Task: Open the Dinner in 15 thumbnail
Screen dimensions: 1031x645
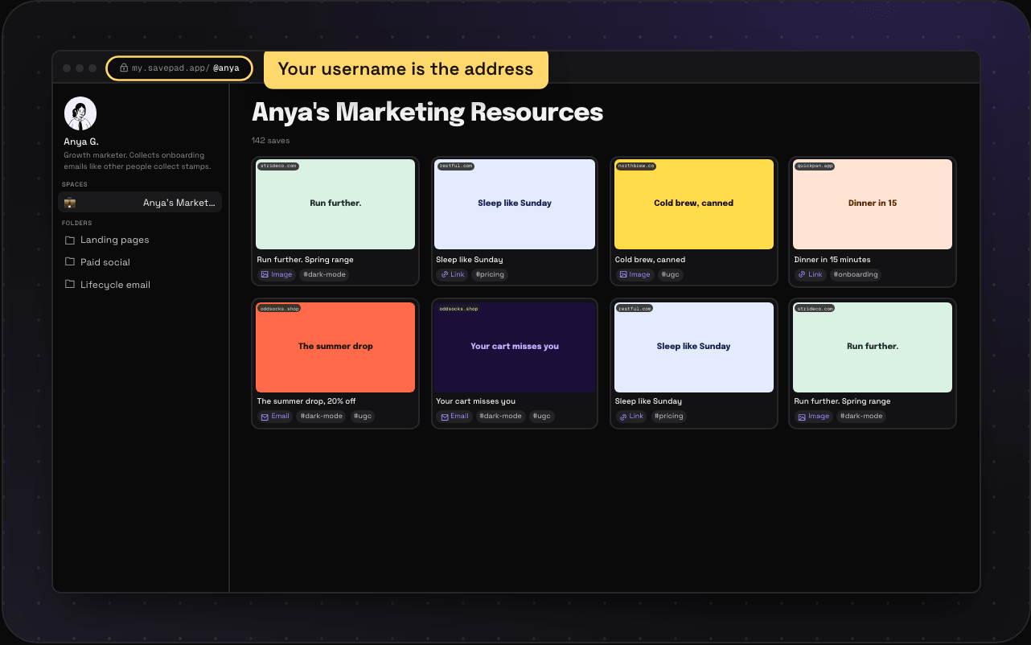Action: click(x=873, y=204)
